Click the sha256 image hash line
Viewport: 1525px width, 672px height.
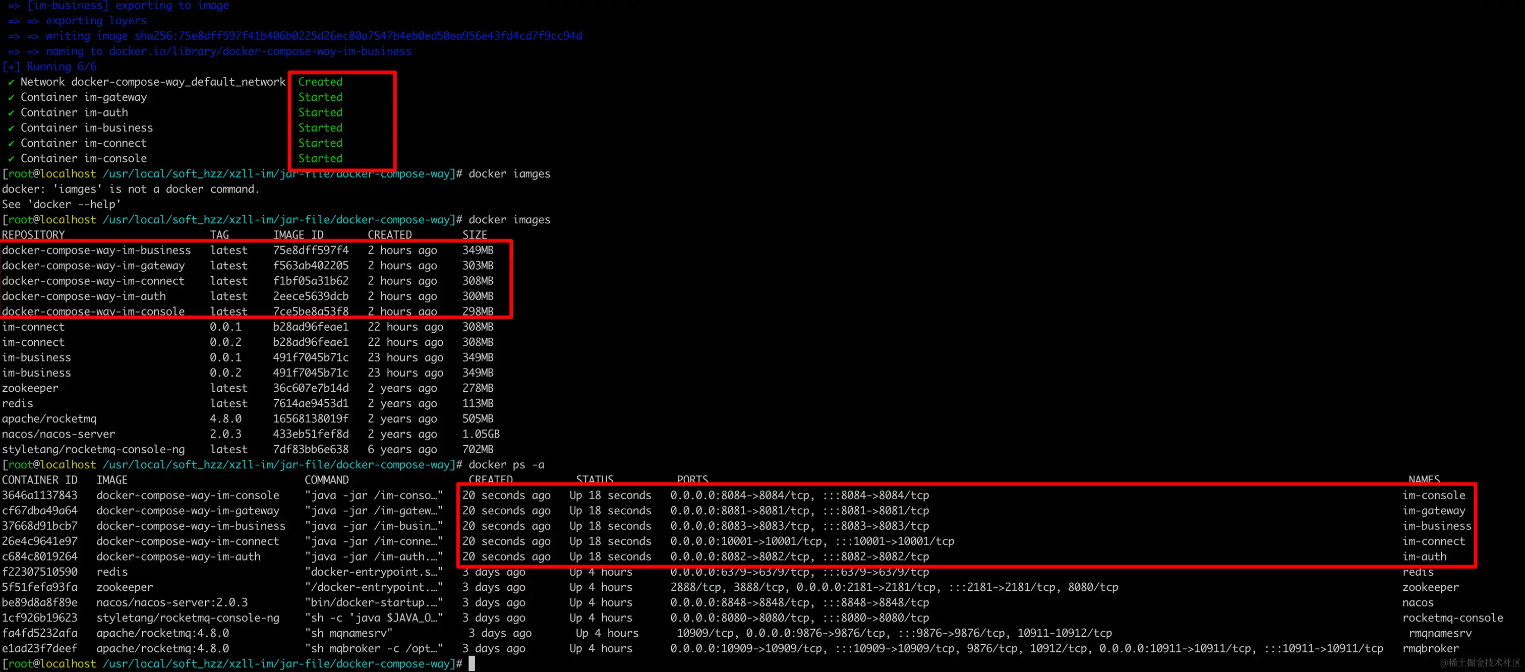point(358,35)
